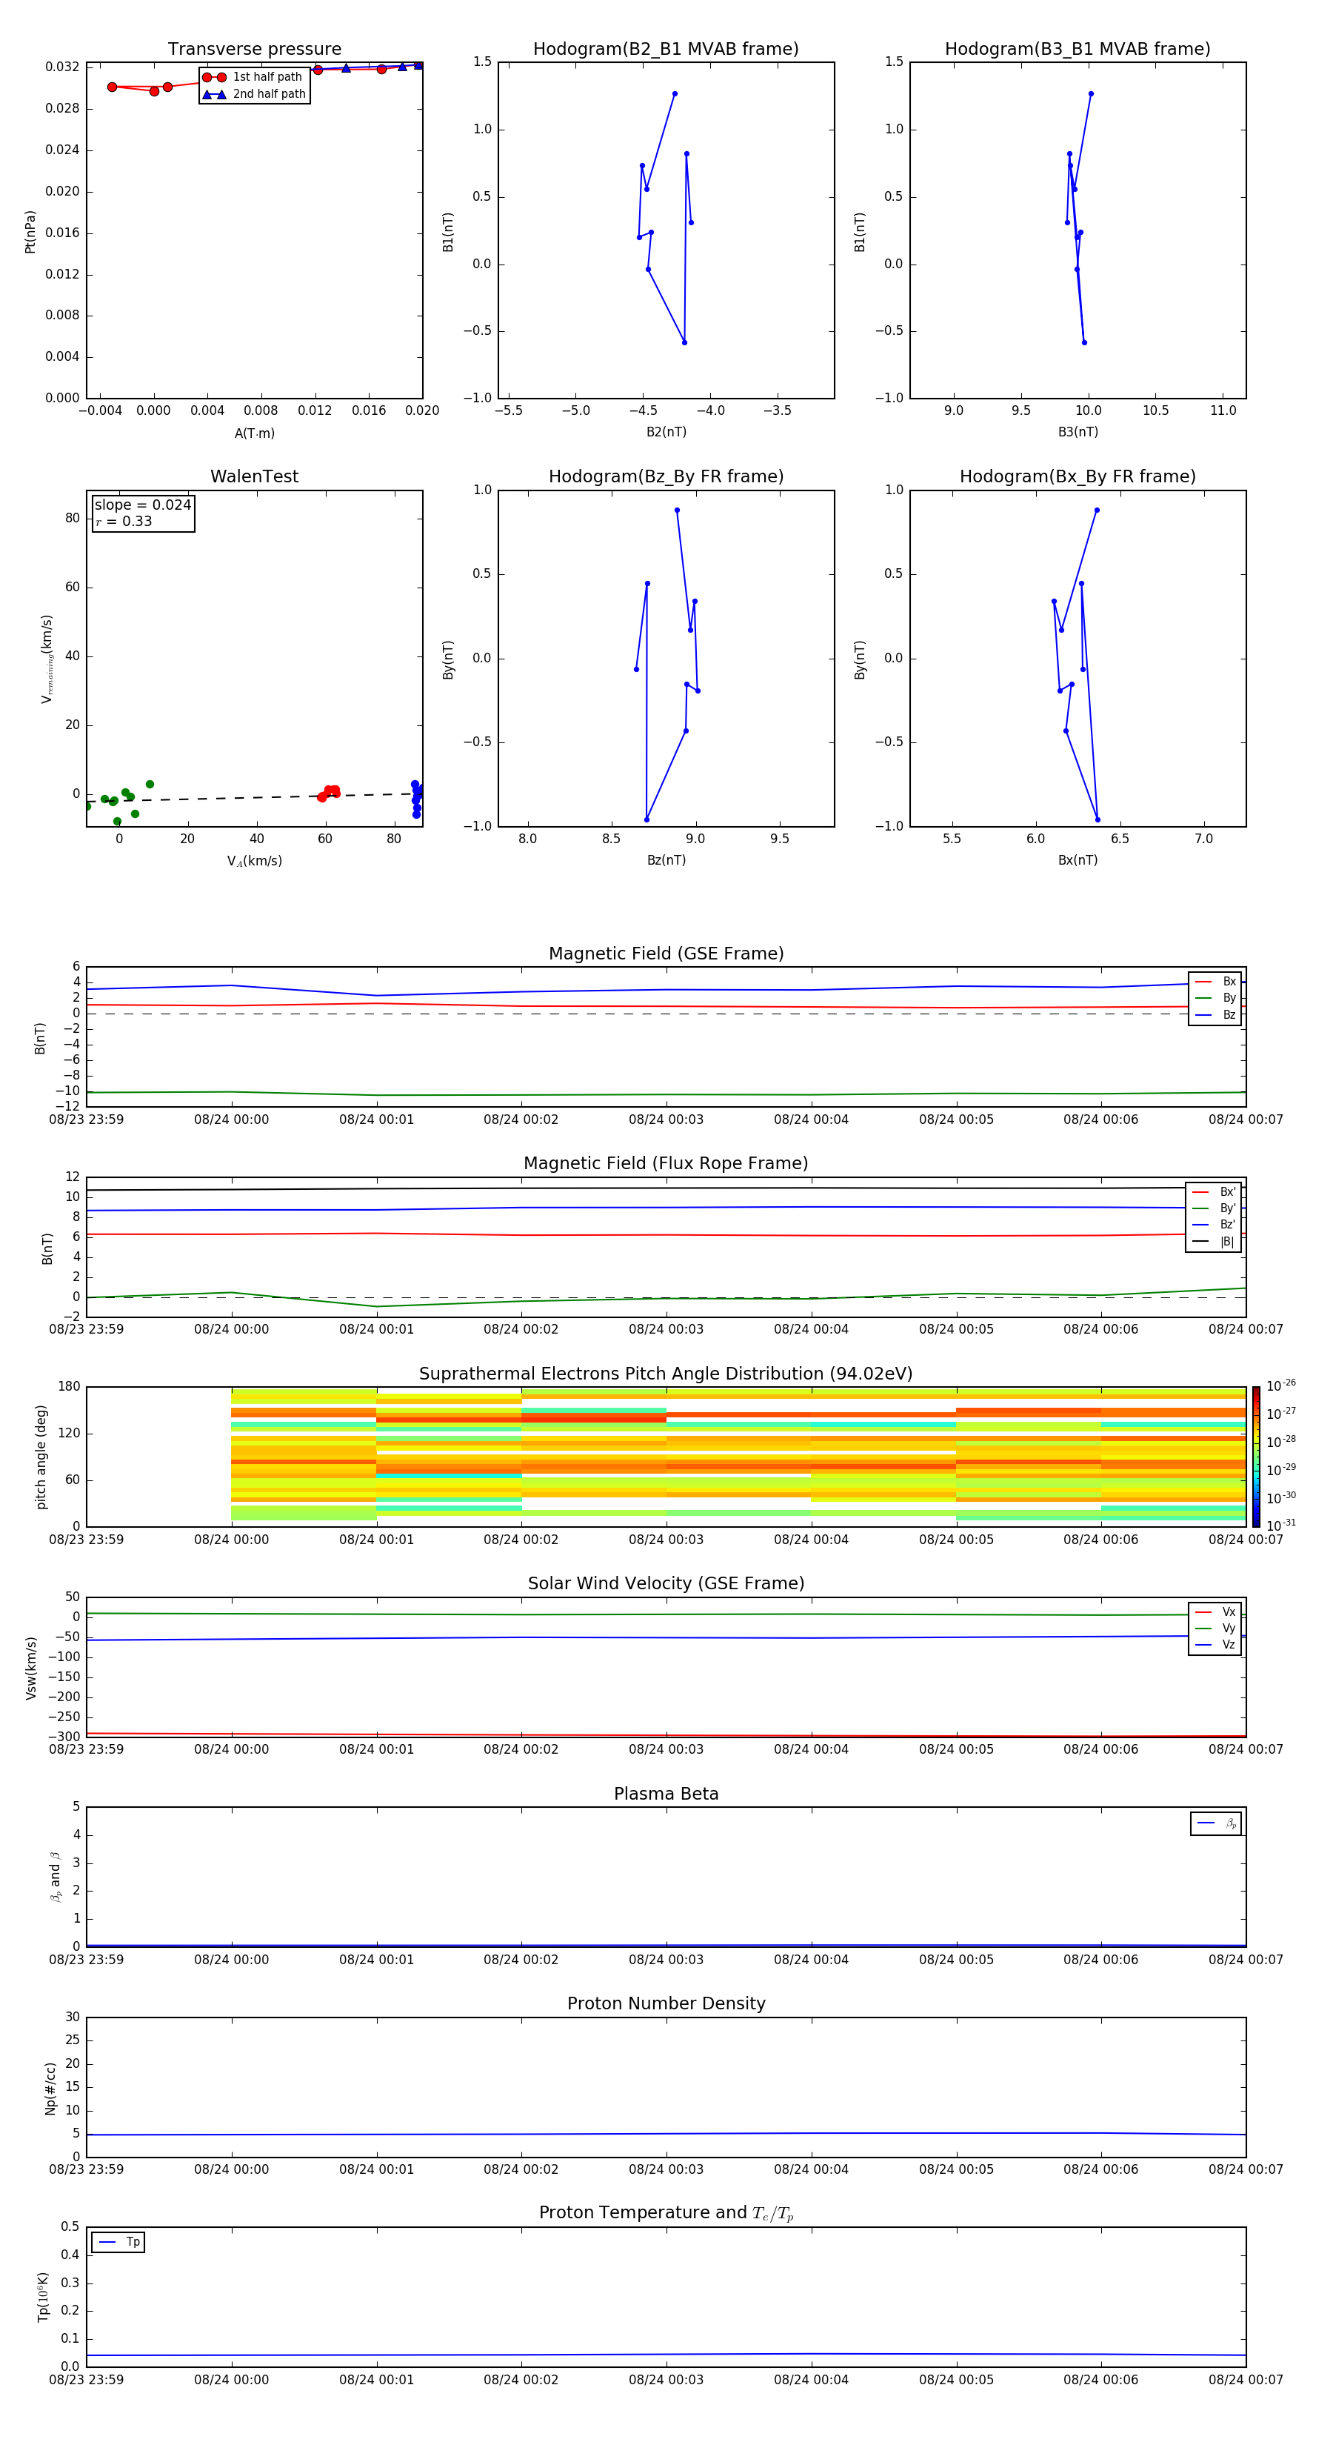Click the "Bz(nT)" x-axis label
1333x2445 pixels.
point(666,860)
